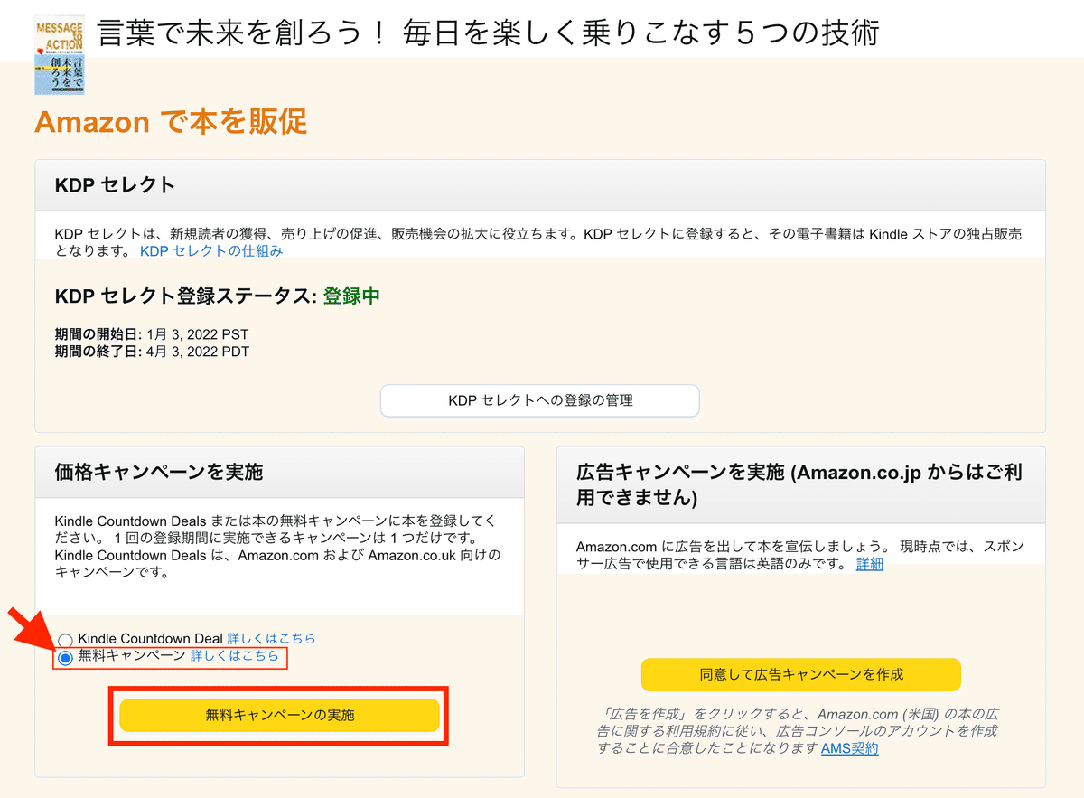Click 同意して広告キャンペーンを作成 button
The width and height of the screenshot is (1084, 798).
(801, 674)
